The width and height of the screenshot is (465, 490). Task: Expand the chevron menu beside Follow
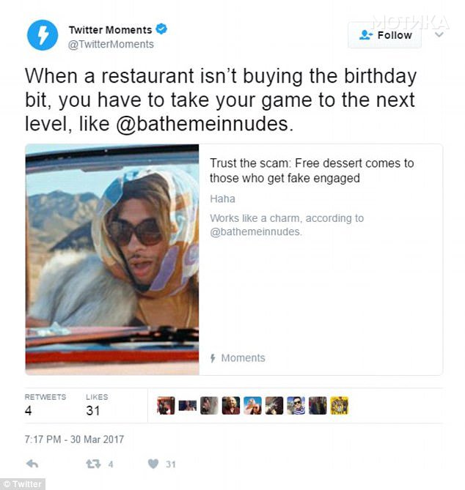(439, 34)
